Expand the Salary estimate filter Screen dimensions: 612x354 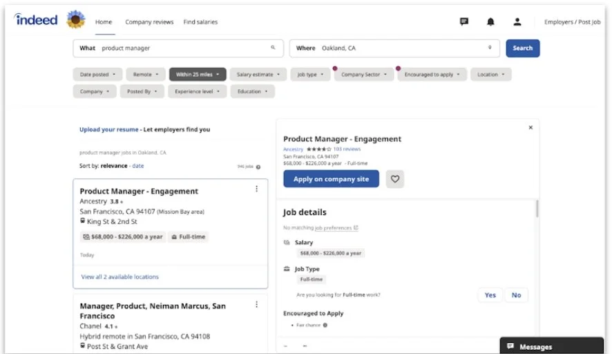(x=258, y=74)
